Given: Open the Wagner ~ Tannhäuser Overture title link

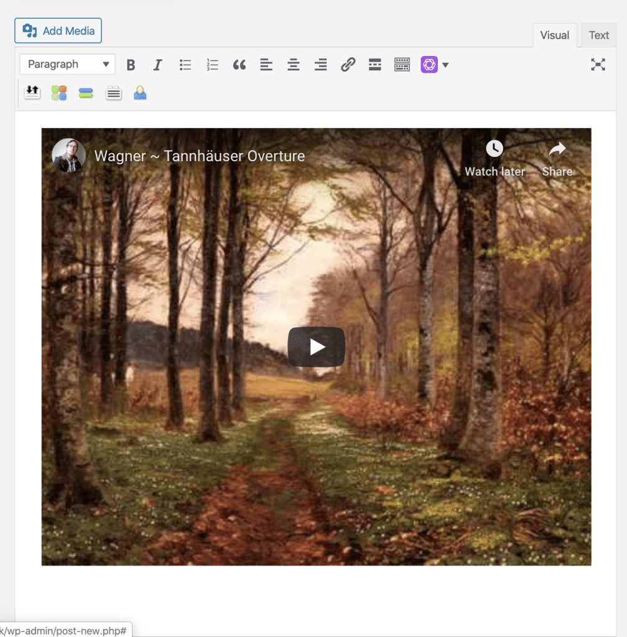Looking at the screenshot, I should 200,156.
